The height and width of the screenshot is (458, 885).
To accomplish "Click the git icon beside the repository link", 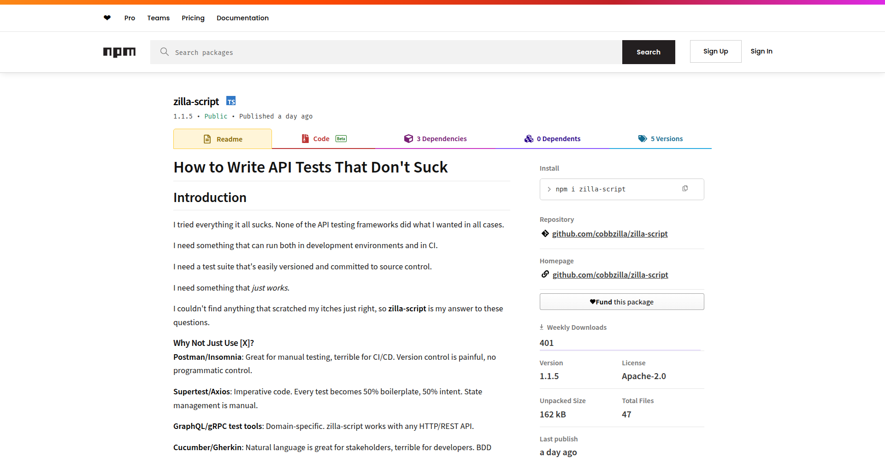I will pyautogui.click(x=545, y=233).
